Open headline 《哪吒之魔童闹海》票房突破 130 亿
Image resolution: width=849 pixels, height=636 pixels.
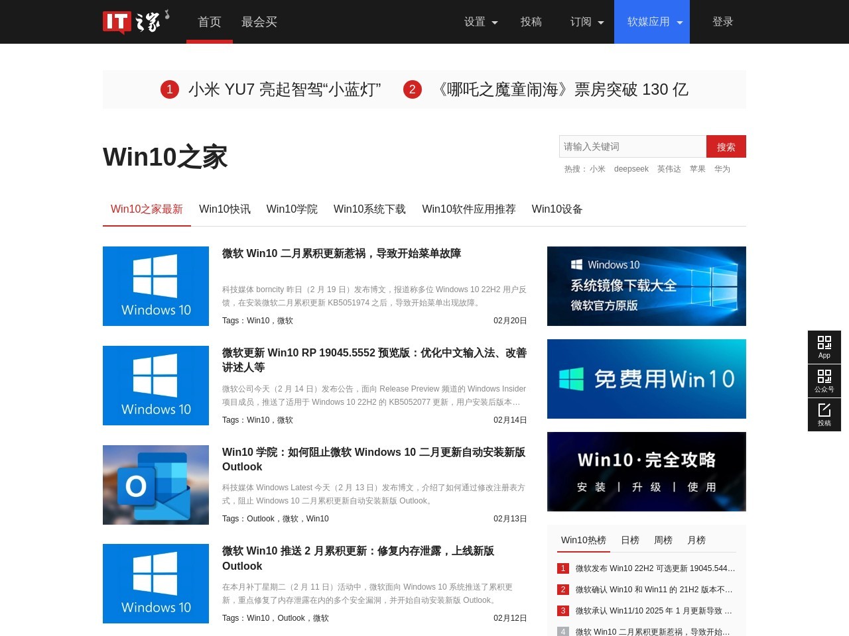(560, 89)
